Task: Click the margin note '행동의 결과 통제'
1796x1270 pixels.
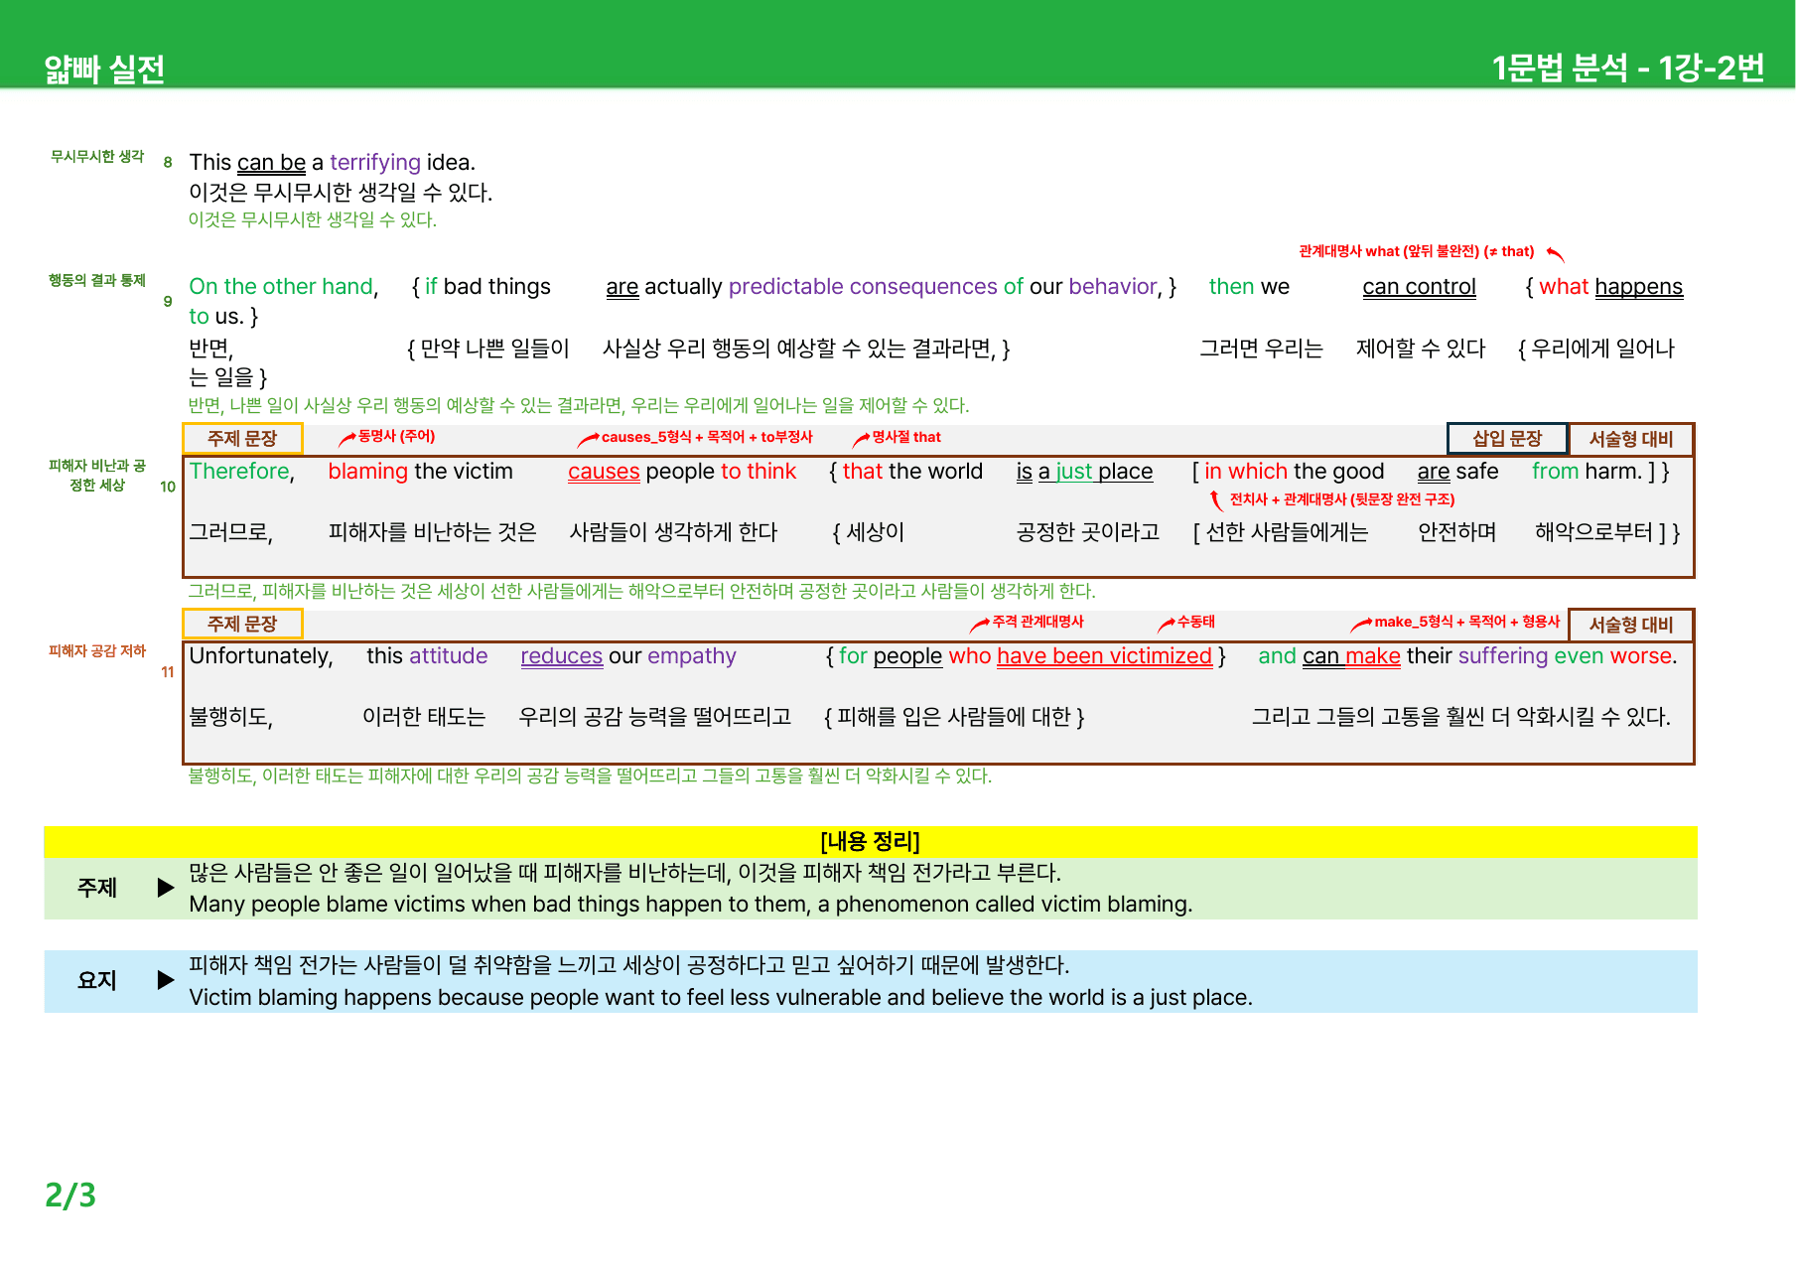Action: click(97, 280)
